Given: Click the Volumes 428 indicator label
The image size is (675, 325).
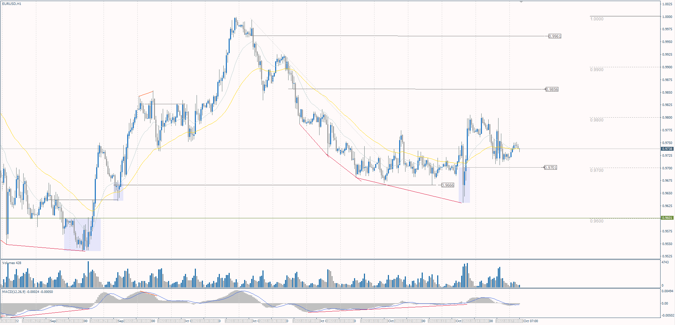Looking at the screenshot, I should (12, 263).
